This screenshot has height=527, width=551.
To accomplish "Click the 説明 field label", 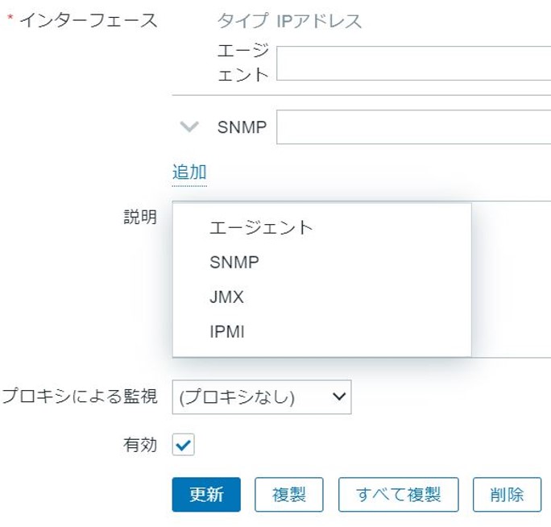I will pos(140,217).
